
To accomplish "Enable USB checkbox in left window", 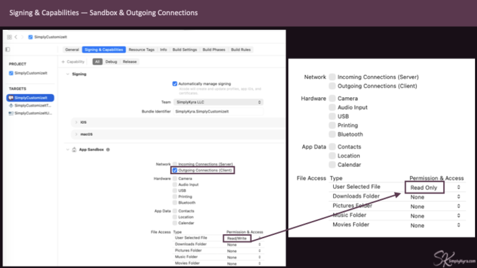I will point(175,191).
